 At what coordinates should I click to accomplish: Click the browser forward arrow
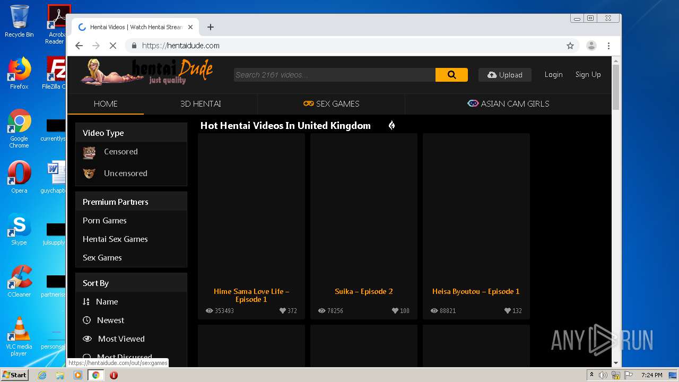click(x=96, y=46)
